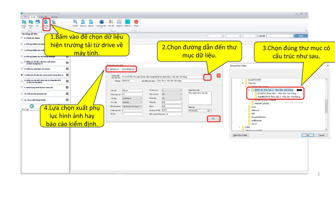The width and height of the screenshot is (335, 203).
Task: Select radio button for 1. Thông tin chung
Action: [22, 38]
